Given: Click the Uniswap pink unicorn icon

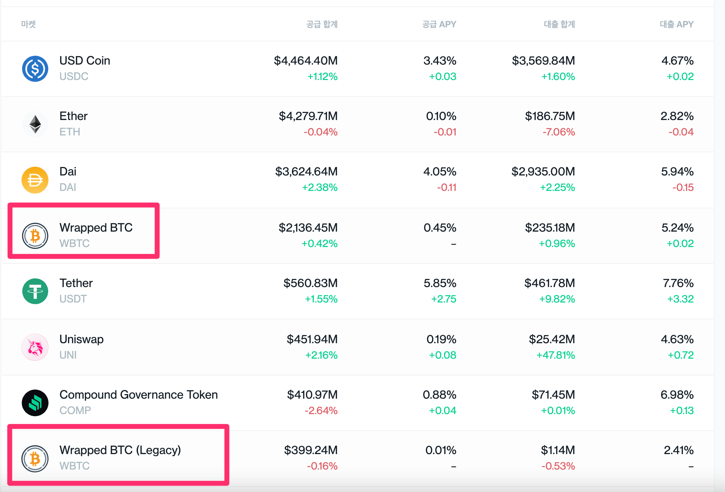Looking at the screenshot, I should (35, 347).
